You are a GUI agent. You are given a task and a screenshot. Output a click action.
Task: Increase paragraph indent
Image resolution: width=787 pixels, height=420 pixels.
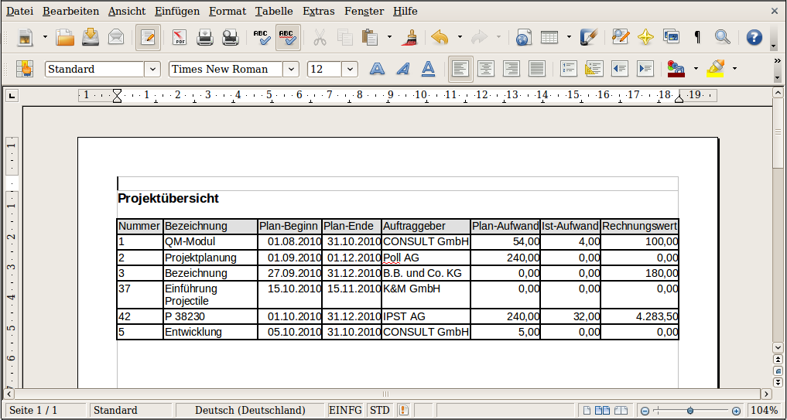[x=645, y=69]
